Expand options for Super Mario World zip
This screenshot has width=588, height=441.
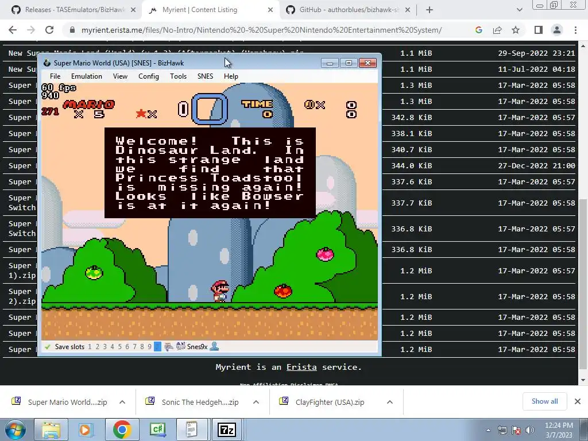point(122,402)
